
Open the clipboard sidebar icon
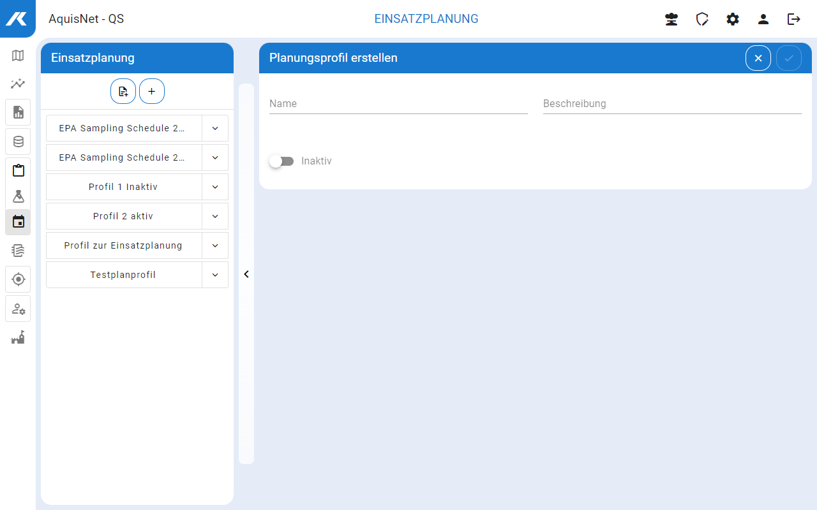pyautogui.click(x=18, y=170)
